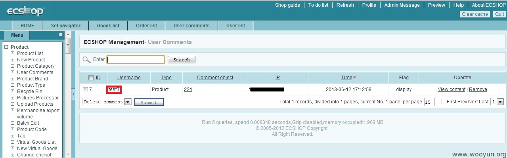Click the icon beside Recycle Bin
This screenshot has width=507, height=158.
[12, 91]
